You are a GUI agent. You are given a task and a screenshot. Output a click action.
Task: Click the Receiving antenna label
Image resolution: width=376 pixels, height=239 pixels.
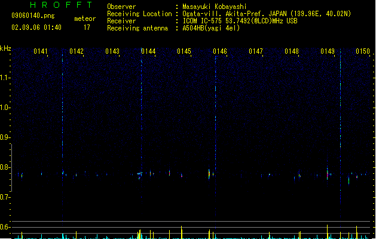[137, 28]
